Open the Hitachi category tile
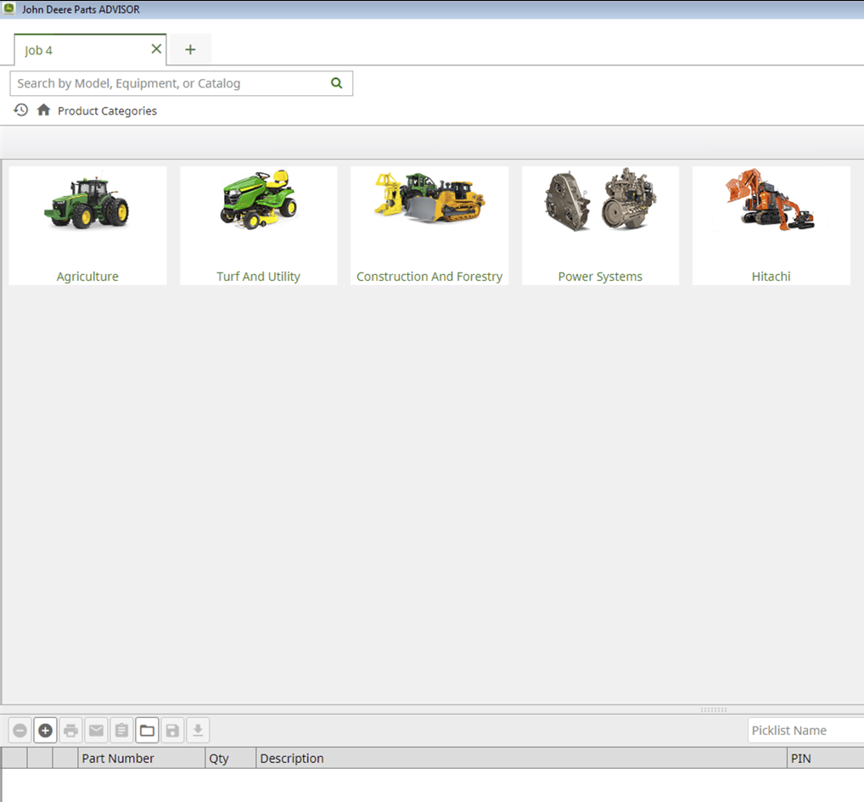This screenshot has width=864, height=802. click(x=771, y=226)
